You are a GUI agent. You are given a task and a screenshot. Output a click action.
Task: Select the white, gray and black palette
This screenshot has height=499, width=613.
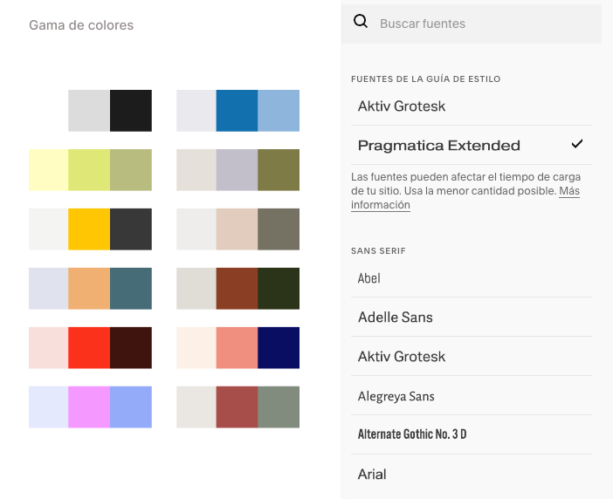[x=90, y=111]
